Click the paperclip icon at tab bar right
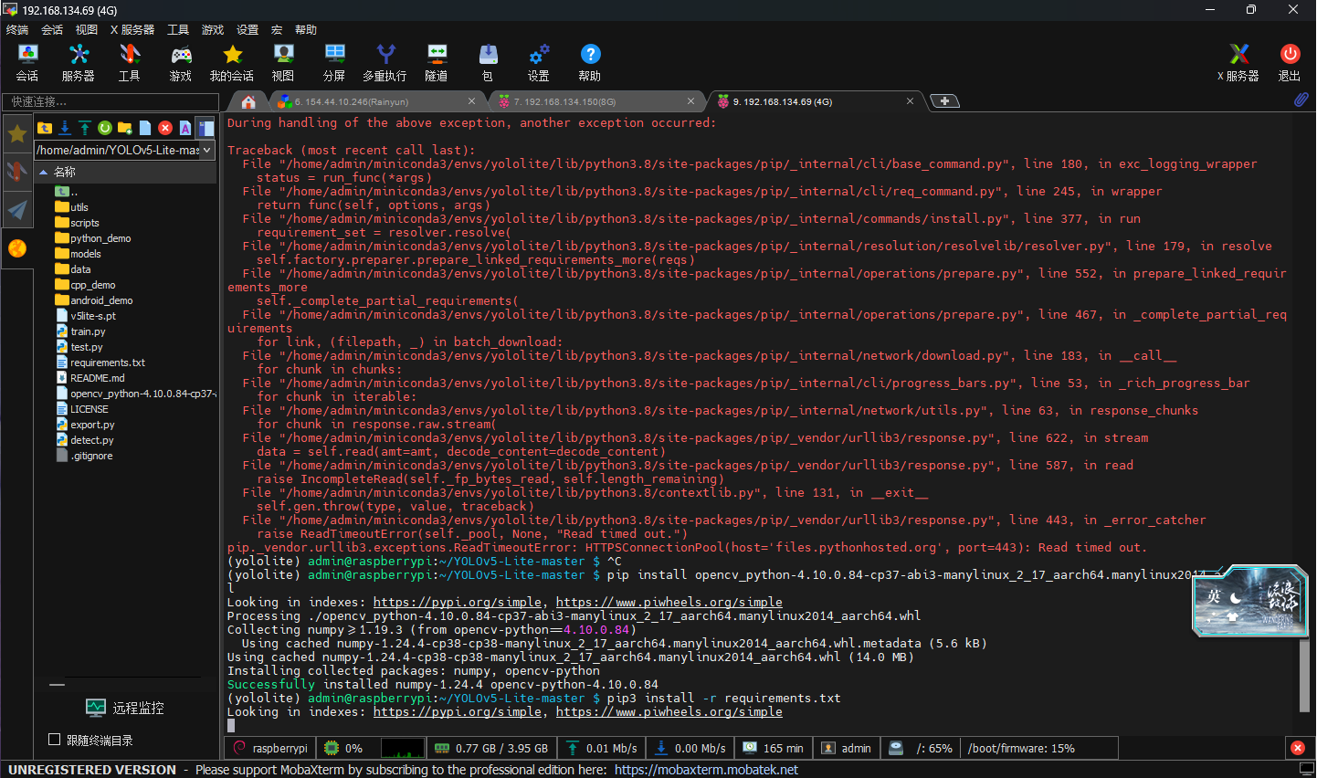The width and height of the screenshot is (1317, 778). pos(1301,100)
